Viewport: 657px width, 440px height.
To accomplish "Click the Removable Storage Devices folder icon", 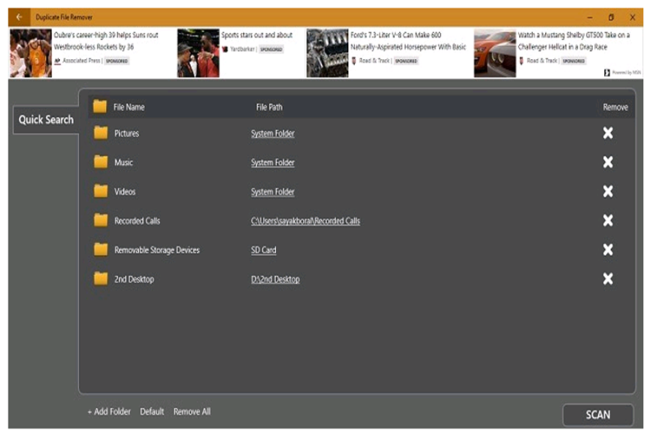I will [100, 249].
